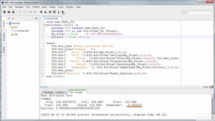Viewport: 215px width, 121px height.
Task: Click the GPS application icon in the title bar
Action: 3,2
